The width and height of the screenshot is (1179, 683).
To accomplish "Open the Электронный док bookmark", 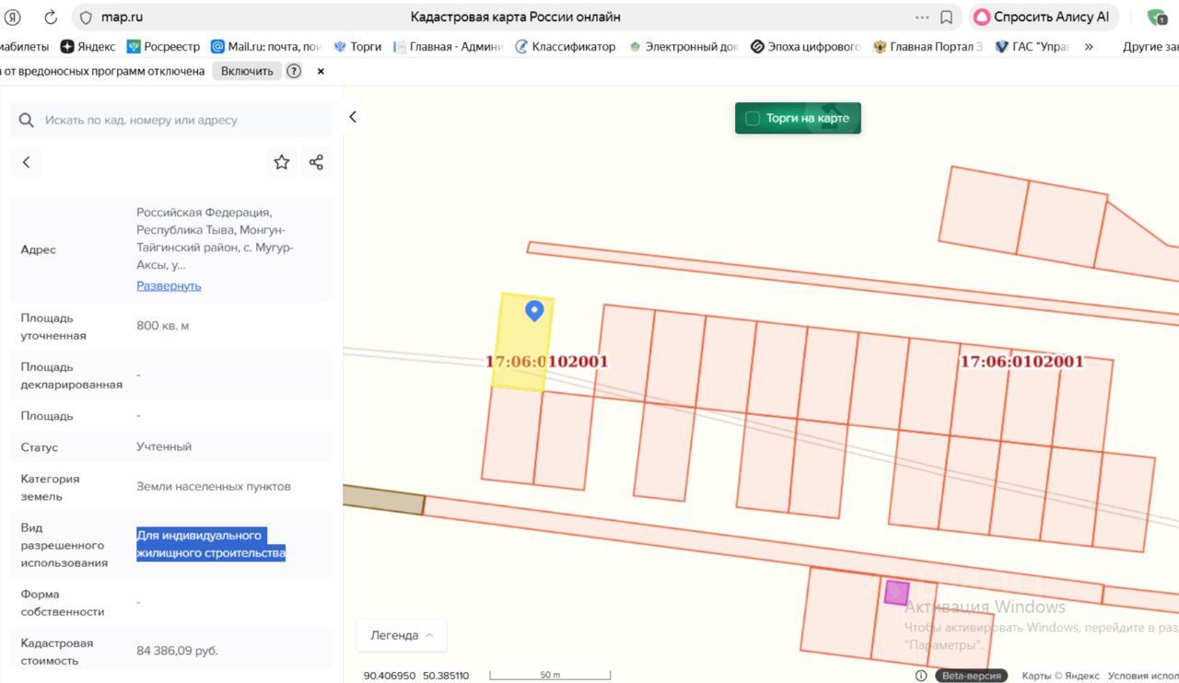I will tap(683, 47).
